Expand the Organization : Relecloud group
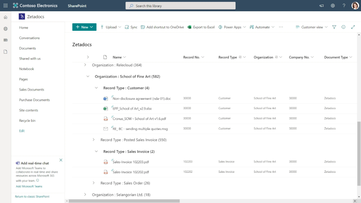The image size is (361, 203). point(85,65)
